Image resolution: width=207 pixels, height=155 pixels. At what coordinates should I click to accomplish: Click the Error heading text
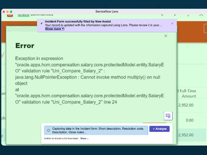point(25,46)
